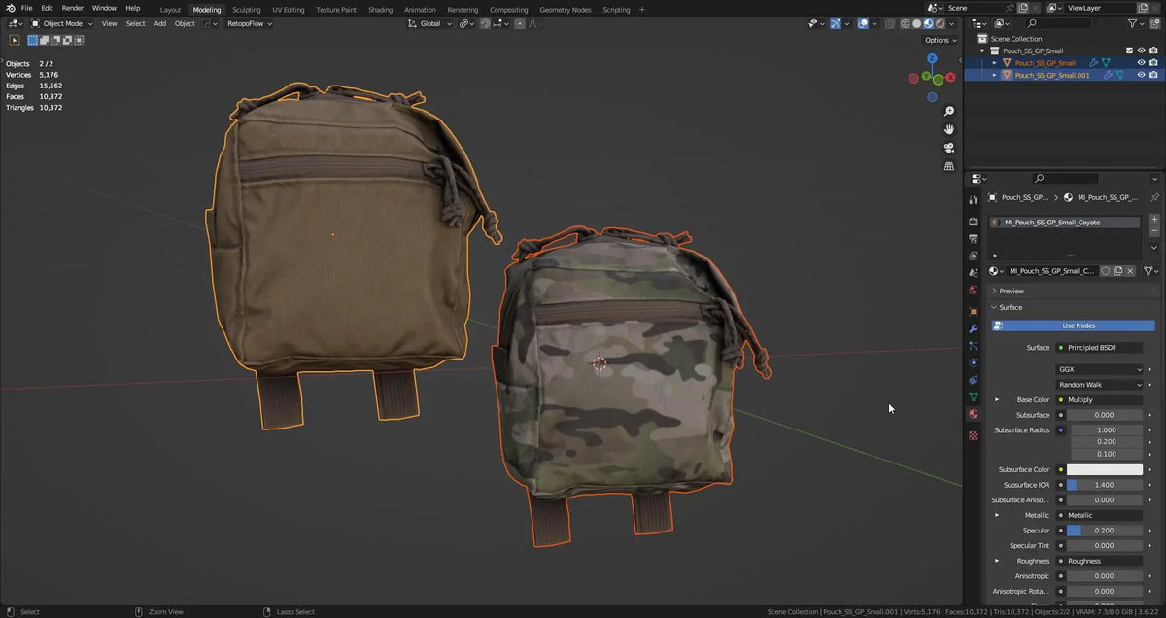Remove the material slot with the minus button
The width and height of the screenshot is (1166, 618).
(1154, 233)
